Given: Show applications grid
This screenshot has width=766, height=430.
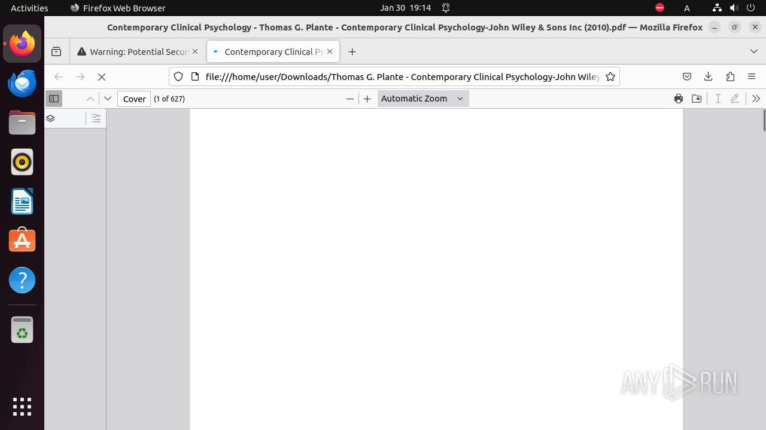Looking at the screenshot, I should (x=22, y=406).
